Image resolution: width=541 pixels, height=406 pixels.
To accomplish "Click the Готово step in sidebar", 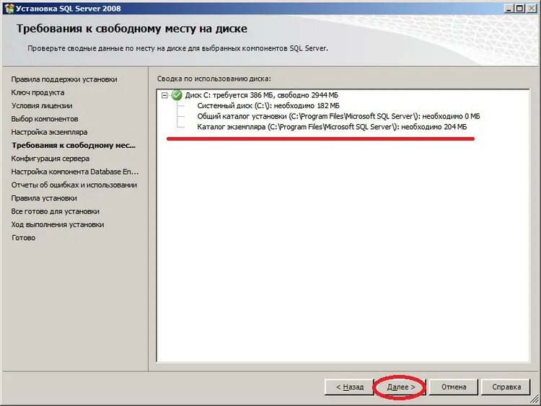I will tap(23, 238).
